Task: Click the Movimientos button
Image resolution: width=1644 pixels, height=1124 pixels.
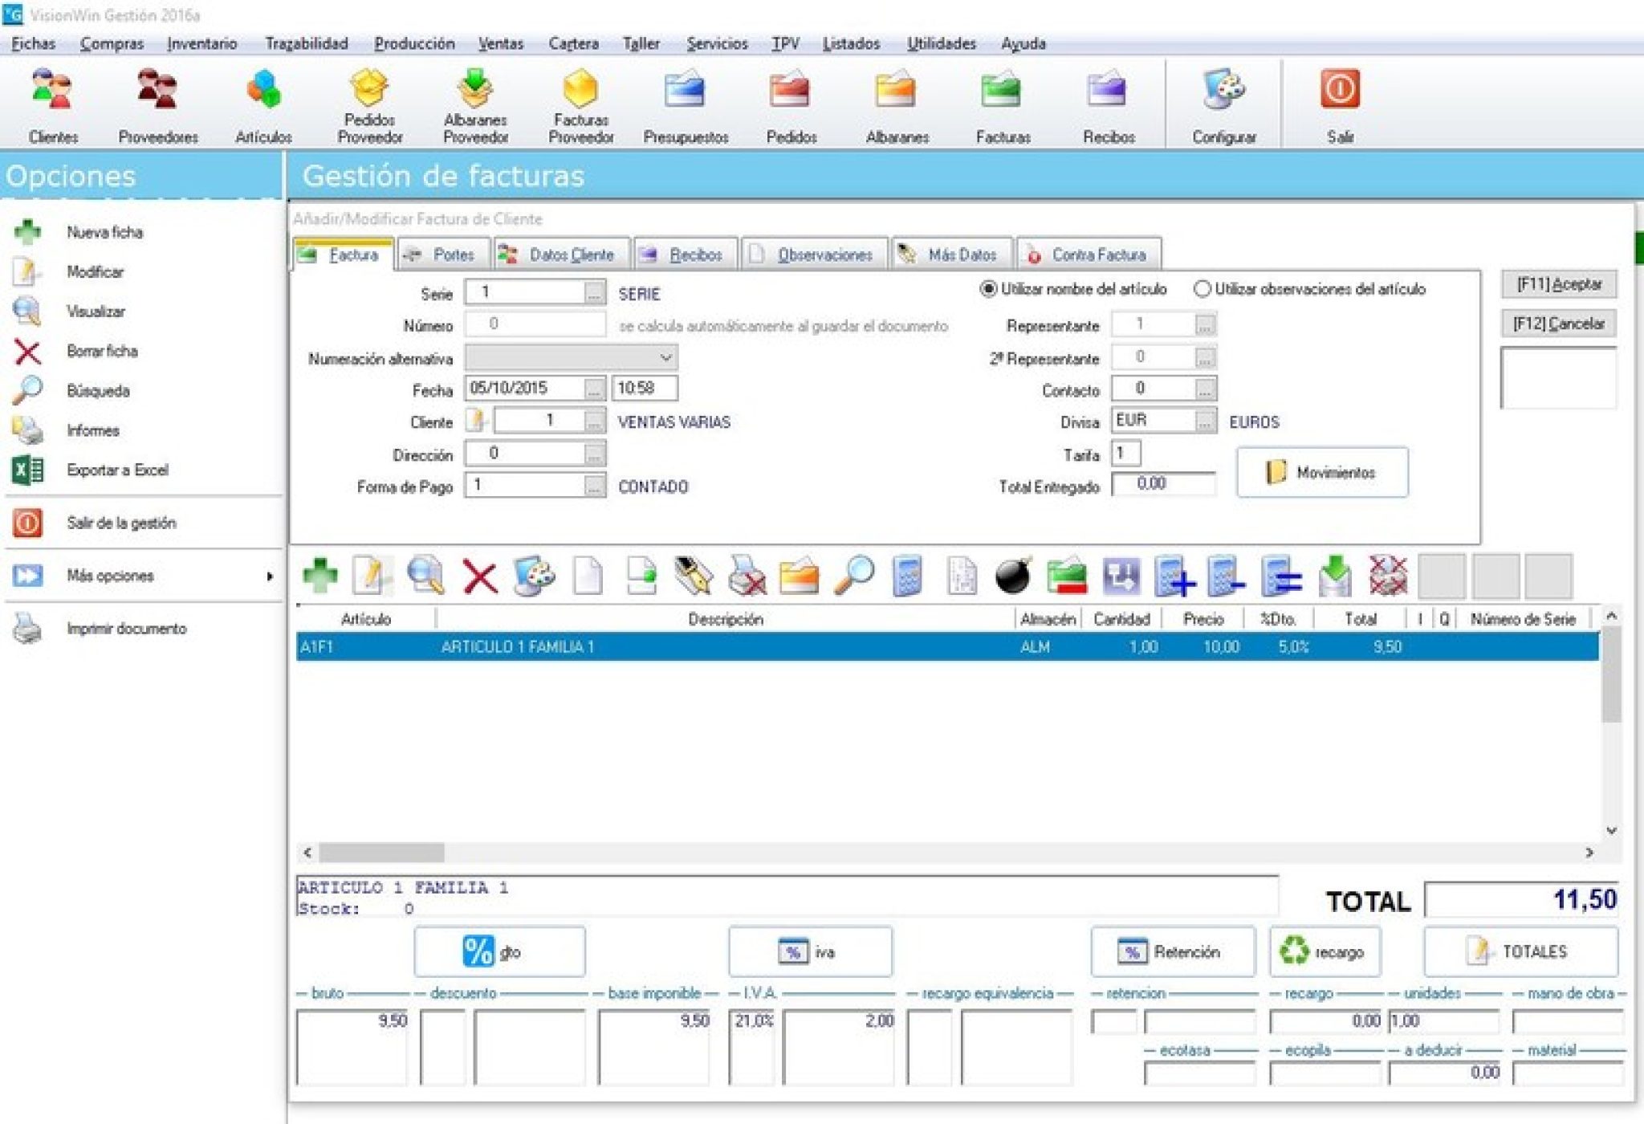Action: click(1321, 472)
